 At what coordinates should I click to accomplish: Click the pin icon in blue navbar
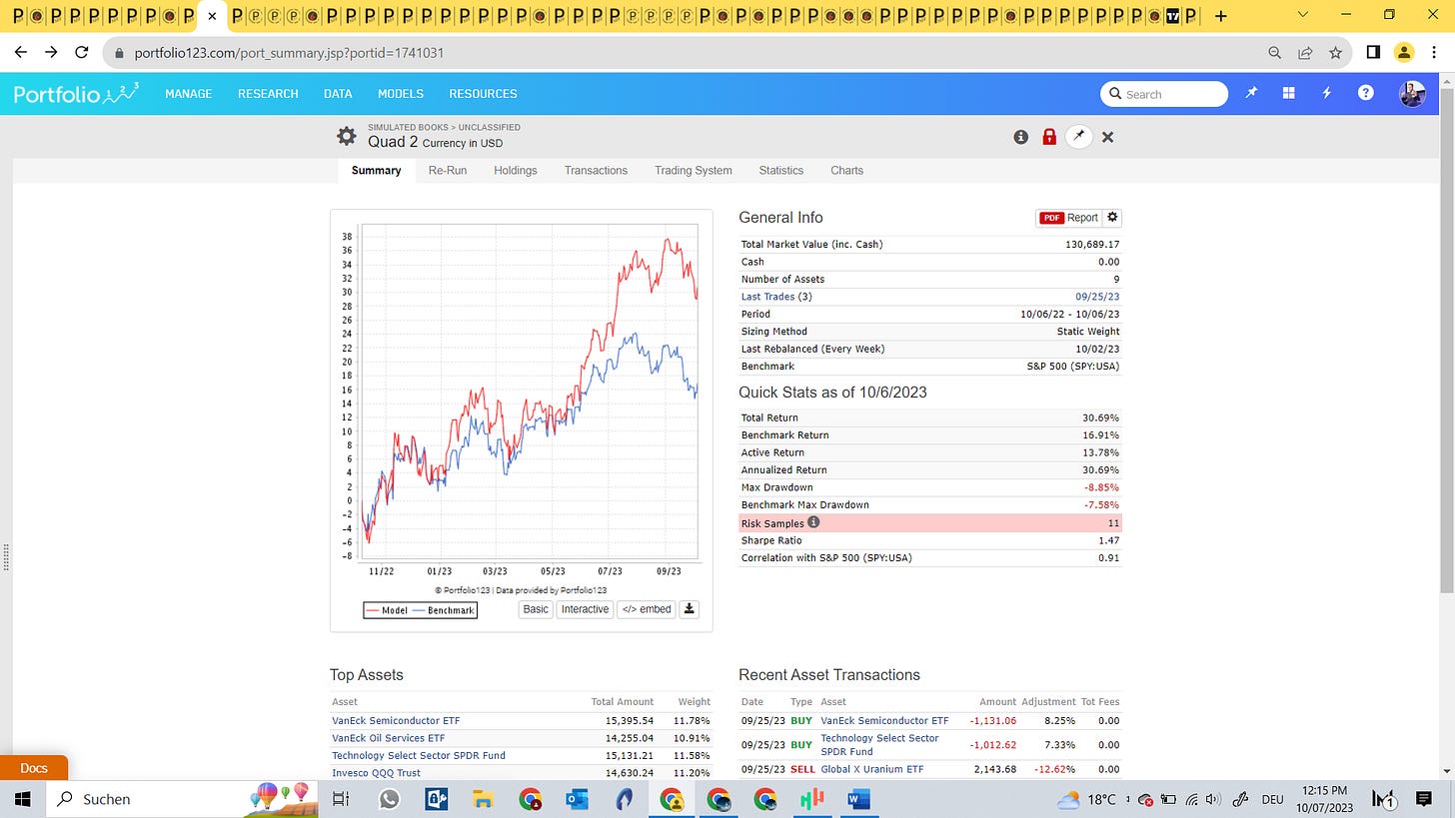[1251, 93]
